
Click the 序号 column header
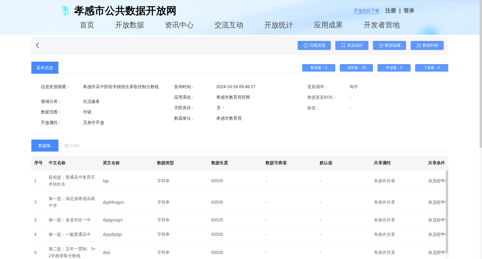coord(38,163)
